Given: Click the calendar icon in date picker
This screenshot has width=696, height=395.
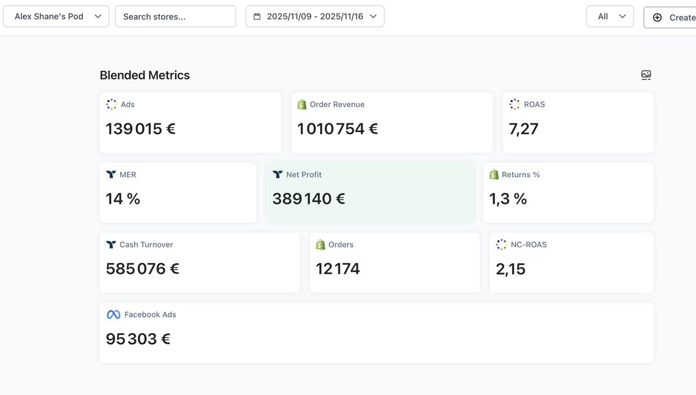Looking at the screenshot, I should pyautogui.click(x=257, y=17).
